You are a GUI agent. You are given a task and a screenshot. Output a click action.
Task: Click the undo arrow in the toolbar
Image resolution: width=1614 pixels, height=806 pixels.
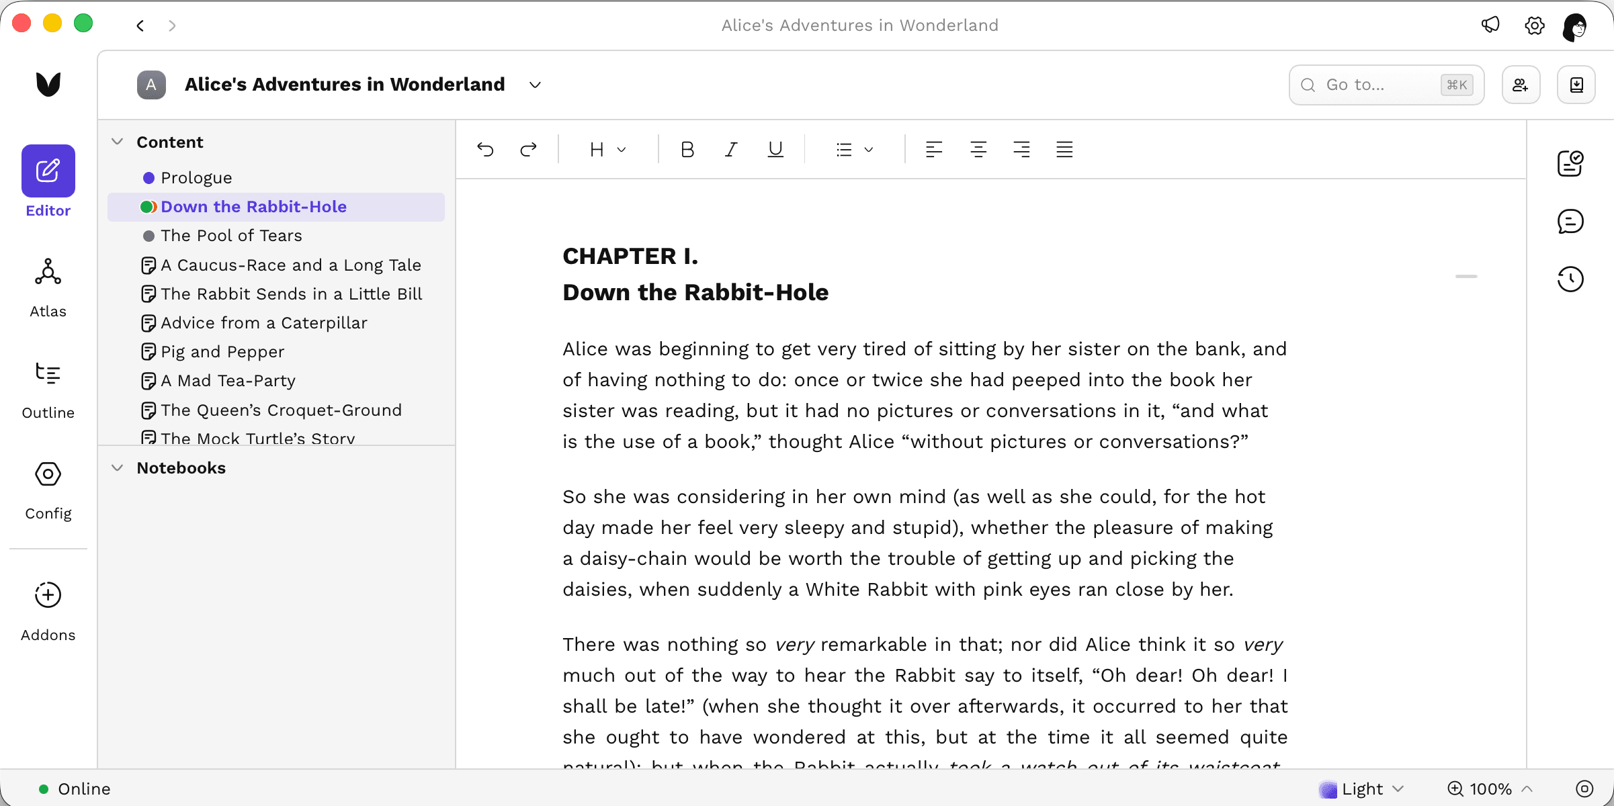[485, 149]
